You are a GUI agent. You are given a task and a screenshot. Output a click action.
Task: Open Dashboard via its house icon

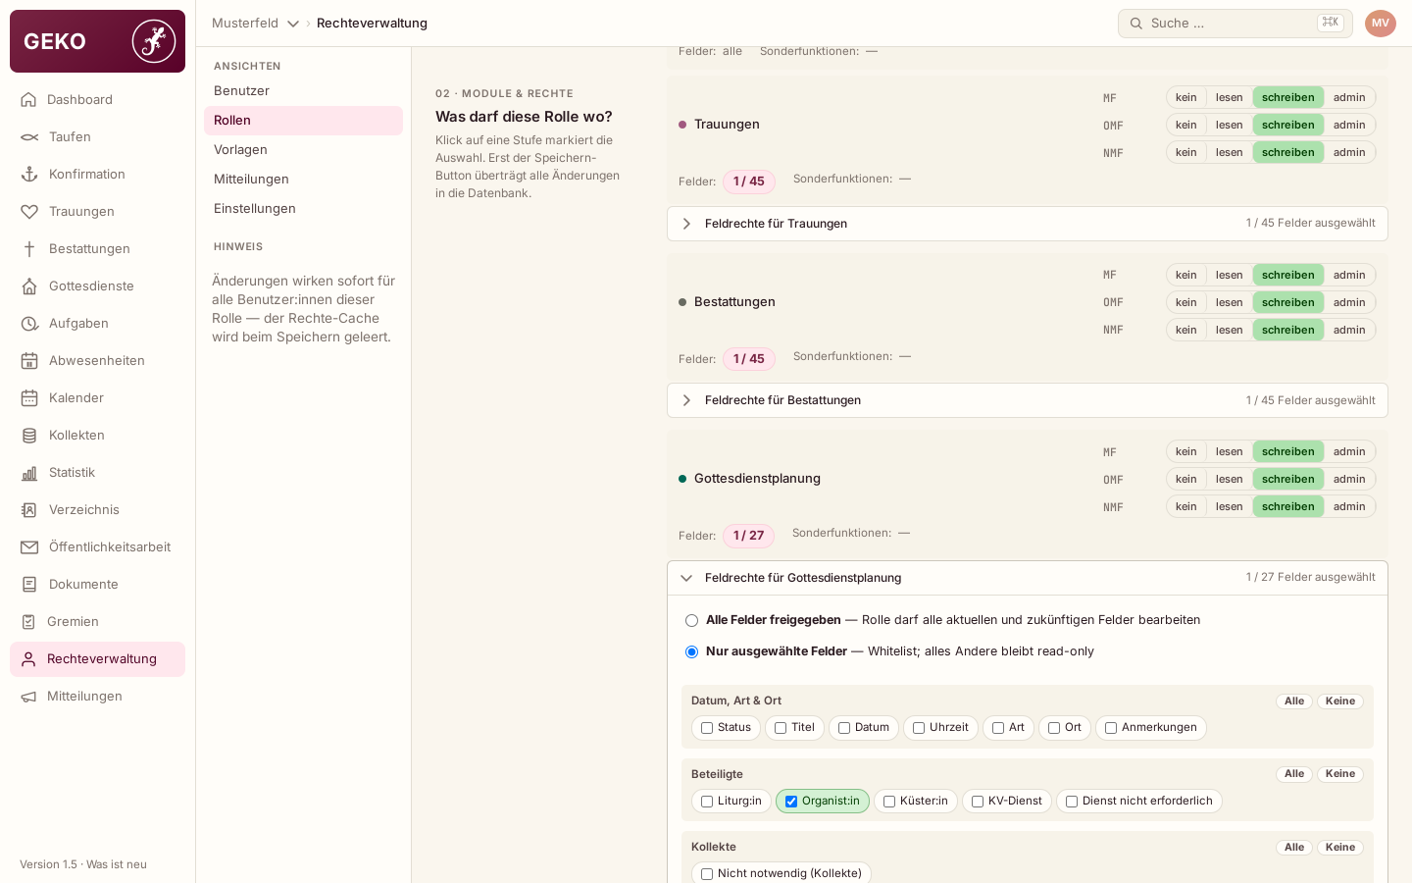click(28, 100)
